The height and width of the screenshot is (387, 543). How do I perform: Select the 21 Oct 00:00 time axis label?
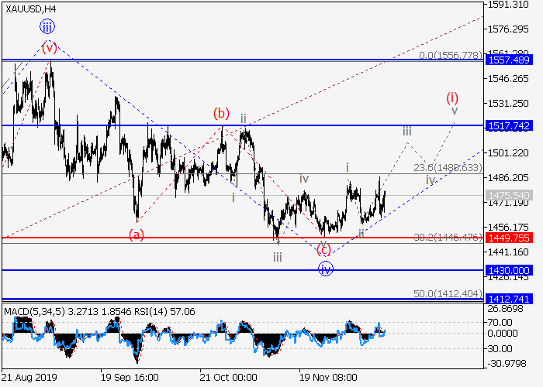pos(228,378)
